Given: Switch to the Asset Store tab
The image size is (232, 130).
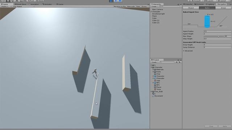Looking at the screenshot, I should (x=20, y=4).
